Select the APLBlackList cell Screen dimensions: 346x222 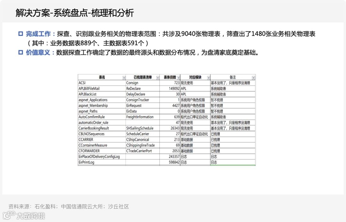click(102, 94)
